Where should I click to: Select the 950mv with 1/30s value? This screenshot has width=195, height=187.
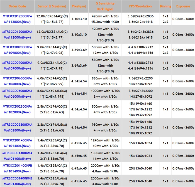pos(105,125)
